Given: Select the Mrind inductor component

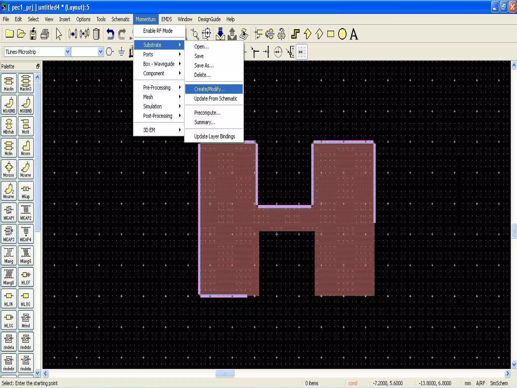Looking at the screenshot, I should 25,320.
